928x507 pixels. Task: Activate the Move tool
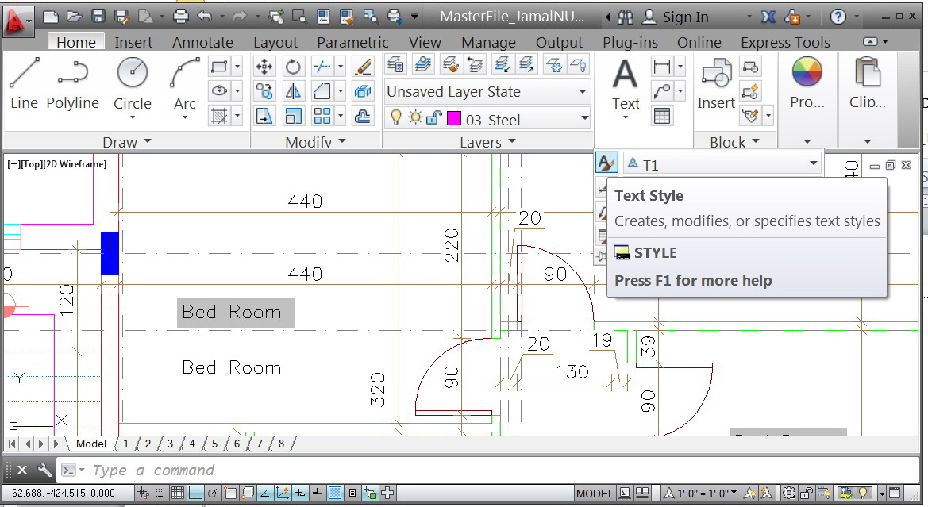point(264,67)
